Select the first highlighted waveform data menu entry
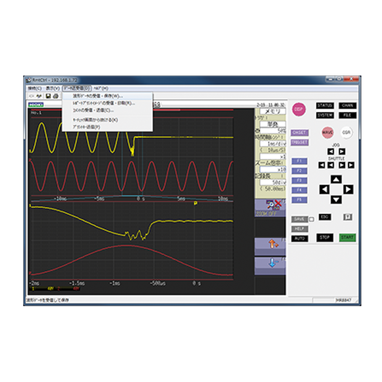Viewport: 382px width, 382px height. point(107,96)
